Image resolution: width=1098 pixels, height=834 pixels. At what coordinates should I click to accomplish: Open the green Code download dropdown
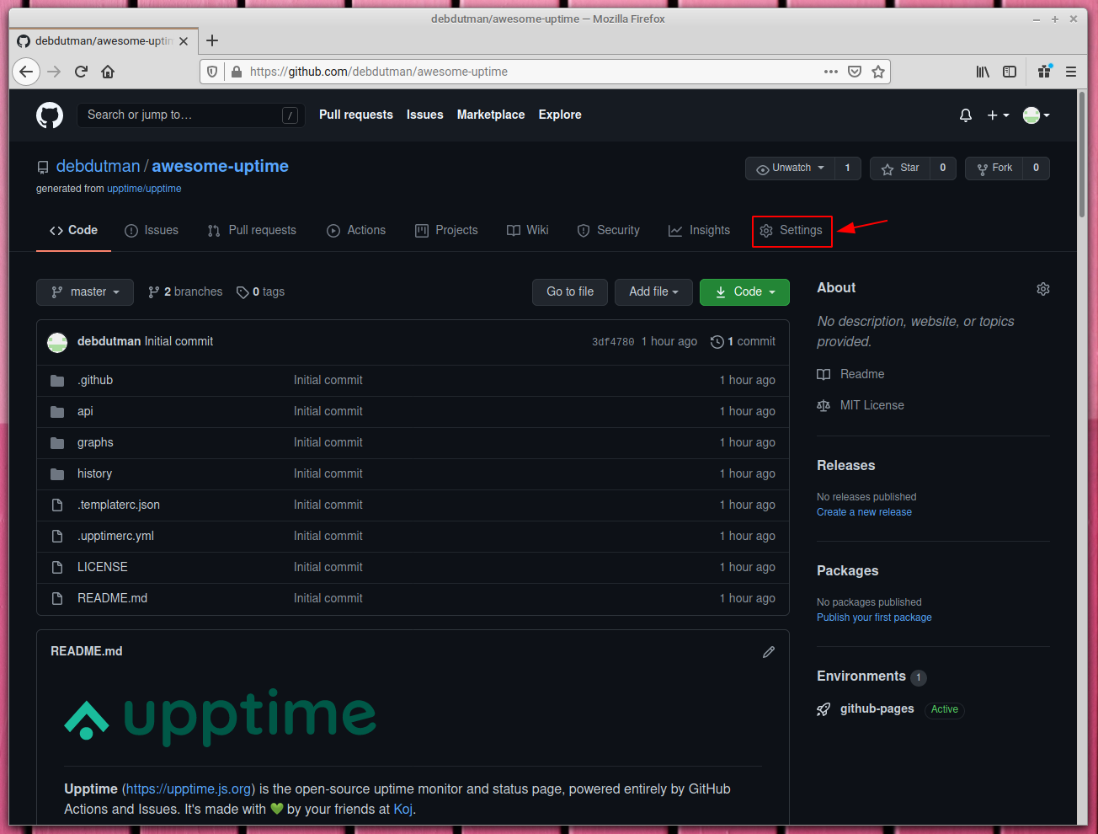(744, 291)
